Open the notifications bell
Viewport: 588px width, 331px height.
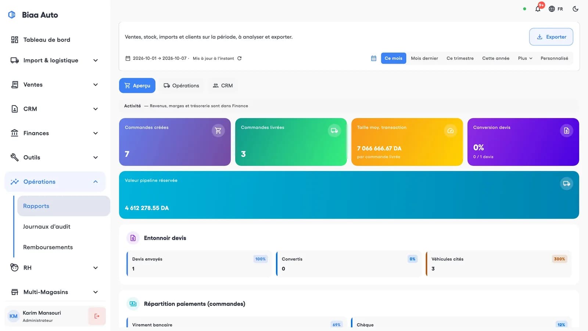pos(538,9)
